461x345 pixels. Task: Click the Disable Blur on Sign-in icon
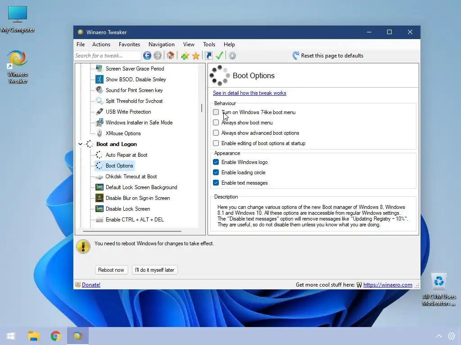tap(99, 198)
